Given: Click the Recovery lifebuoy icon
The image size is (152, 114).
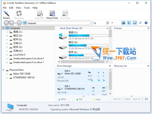Looking at the screenshot, I should coord(19,13).
